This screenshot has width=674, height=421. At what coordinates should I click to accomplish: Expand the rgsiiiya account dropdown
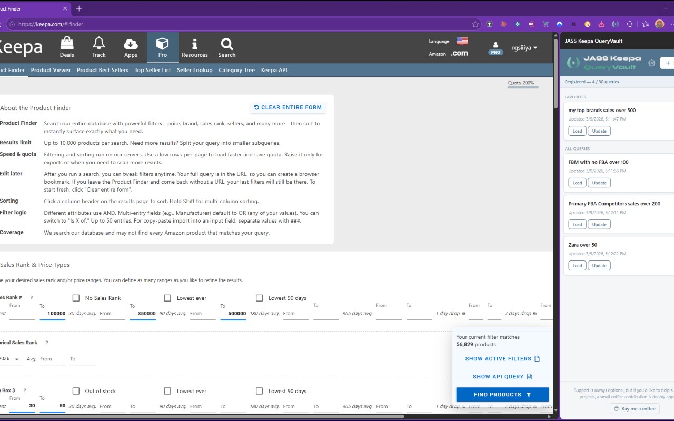pos(524,48)
